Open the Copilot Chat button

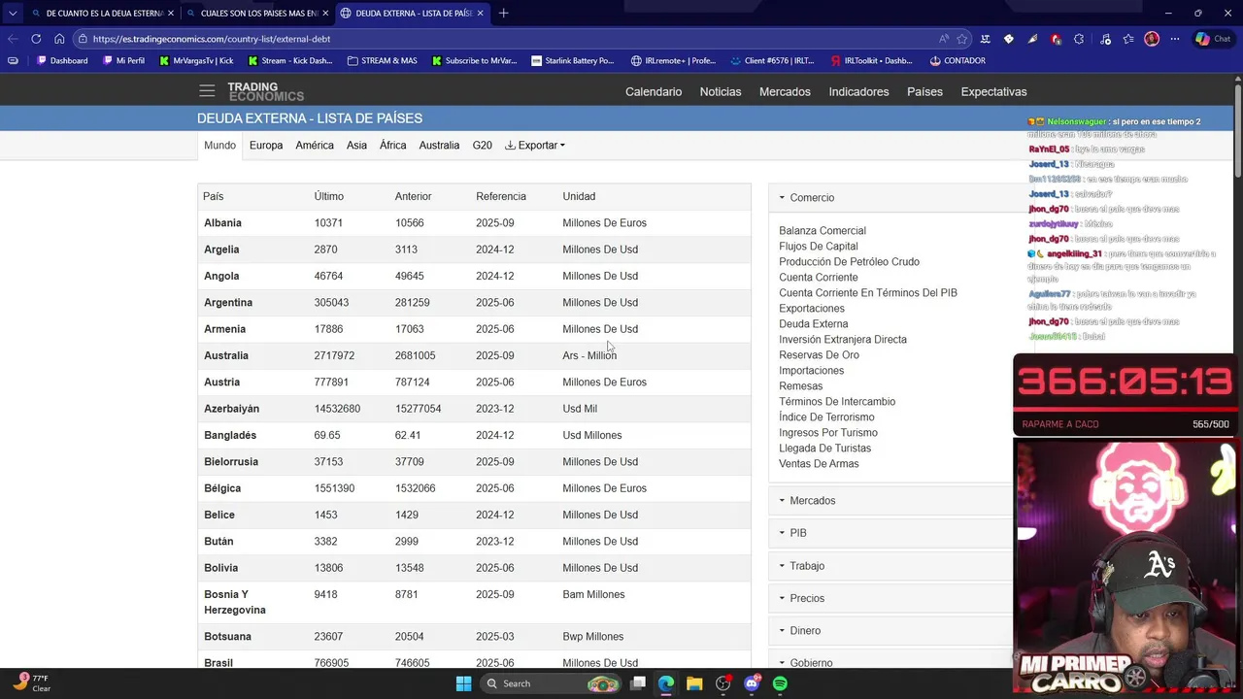click(x=1213, y=39)
